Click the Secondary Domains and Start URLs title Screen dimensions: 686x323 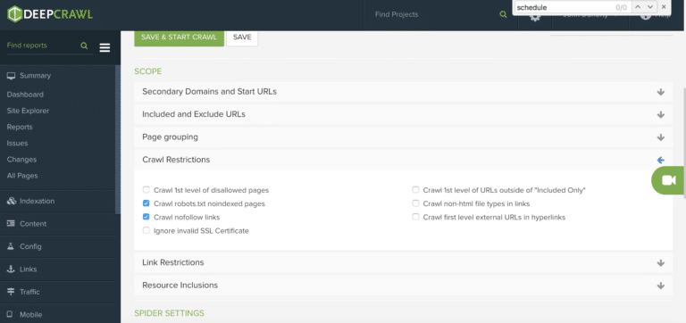click(x=209, y=92)
